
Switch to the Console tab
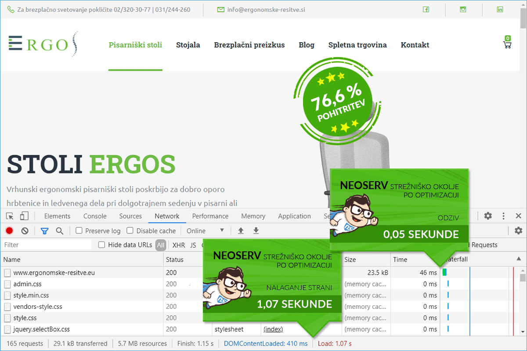tap(95, 216)
